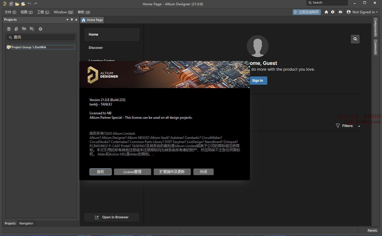Image resolution: width=382 pixels, height=236 pixels.
Task: Click the Filters funnel icon
Action: pos(338,126)
